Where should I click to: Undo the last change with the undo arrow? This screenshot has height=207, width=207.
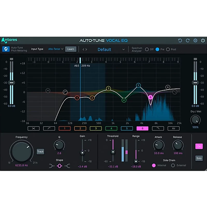(x=180, y=40)
